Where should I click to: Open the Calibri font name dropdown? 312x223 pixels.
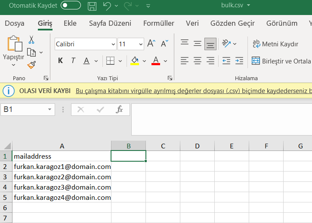[x=113, y=44]
